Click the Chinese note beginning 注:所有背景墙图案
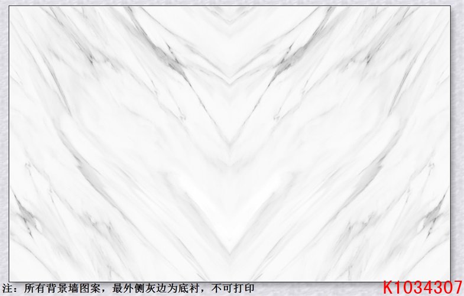The image size is (464, 296). pos(128,288)
